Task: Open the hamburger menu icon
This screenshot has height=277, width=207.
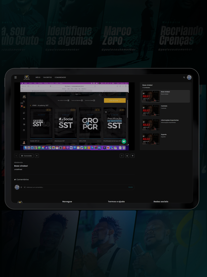Action: click(x=15, y=77)
